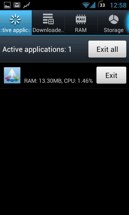Tap the picture notification icon in status bar

pos(7,5)
